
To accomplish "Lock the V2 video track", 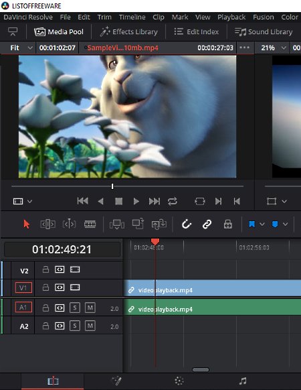I will pos(45,269).
